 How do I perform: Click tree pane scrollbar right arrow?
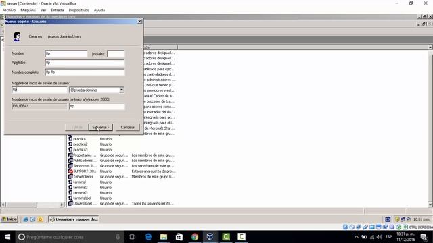click(x=62, y=205)
